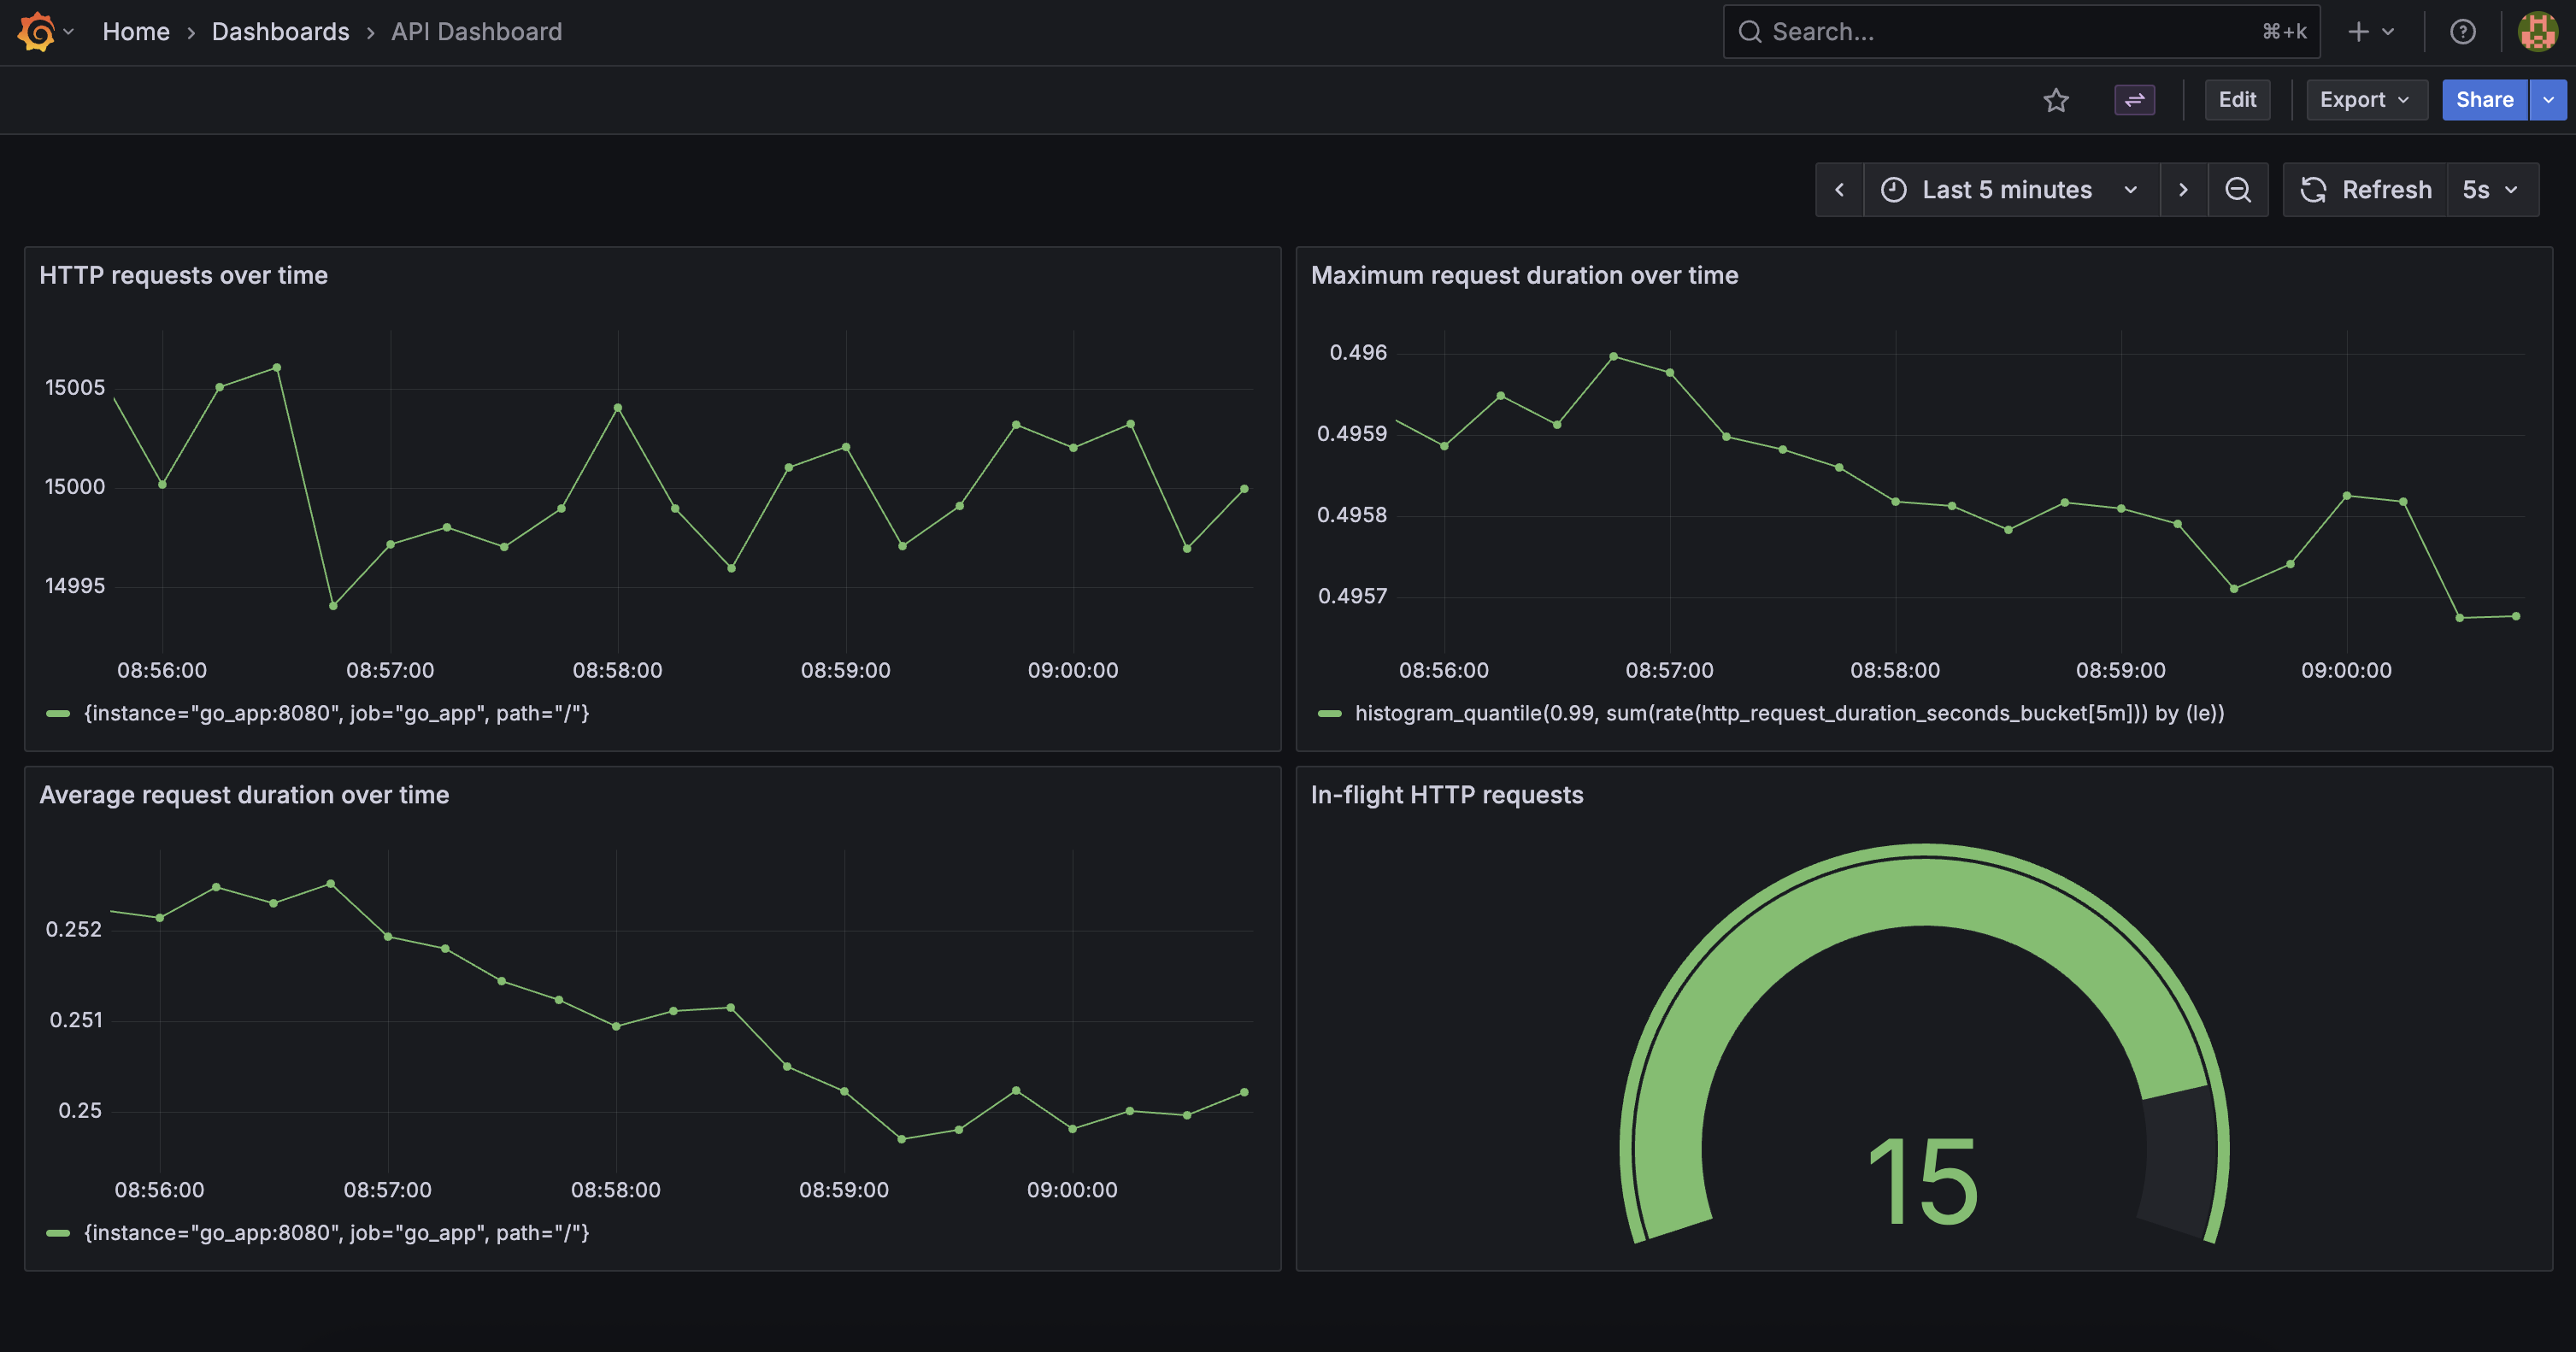The width and height of the screenshot is (2576, 1352).
Task: Click the help icon
Action: pos(2463,31)
